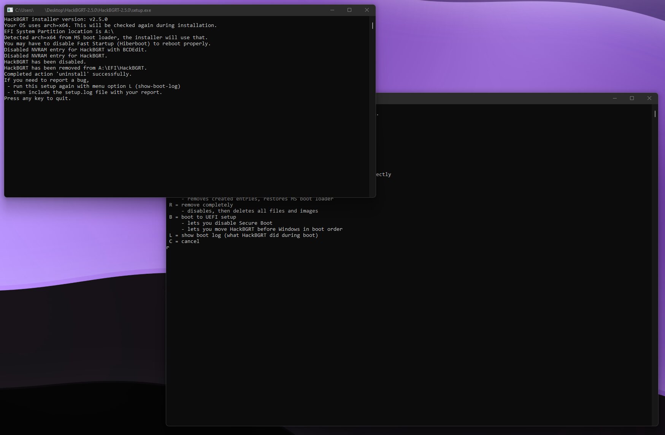Click 'lets you move HackBGRT before Windows' line
Viewport: 665px width, 435px height.
click(x=262, y=229)
